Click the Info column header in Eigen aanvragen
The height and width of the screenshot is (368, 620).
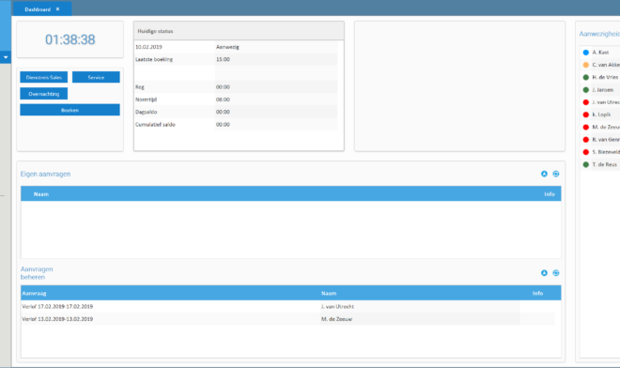(x=550, y=194)
